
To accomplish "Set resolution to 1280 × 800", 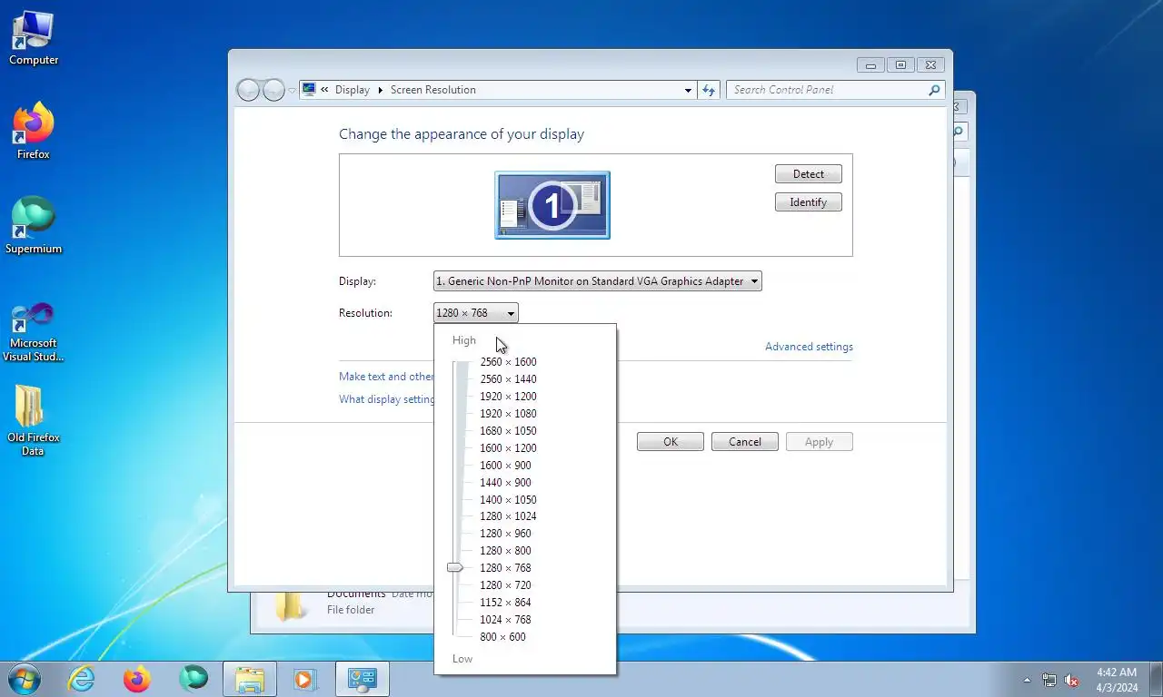I will click(x=505, y=551).
